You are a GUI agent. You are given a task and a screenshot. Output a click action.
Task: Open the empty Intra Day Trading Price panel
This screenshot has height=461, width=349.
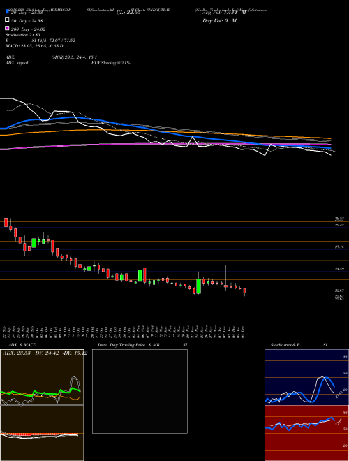(140, 391)
